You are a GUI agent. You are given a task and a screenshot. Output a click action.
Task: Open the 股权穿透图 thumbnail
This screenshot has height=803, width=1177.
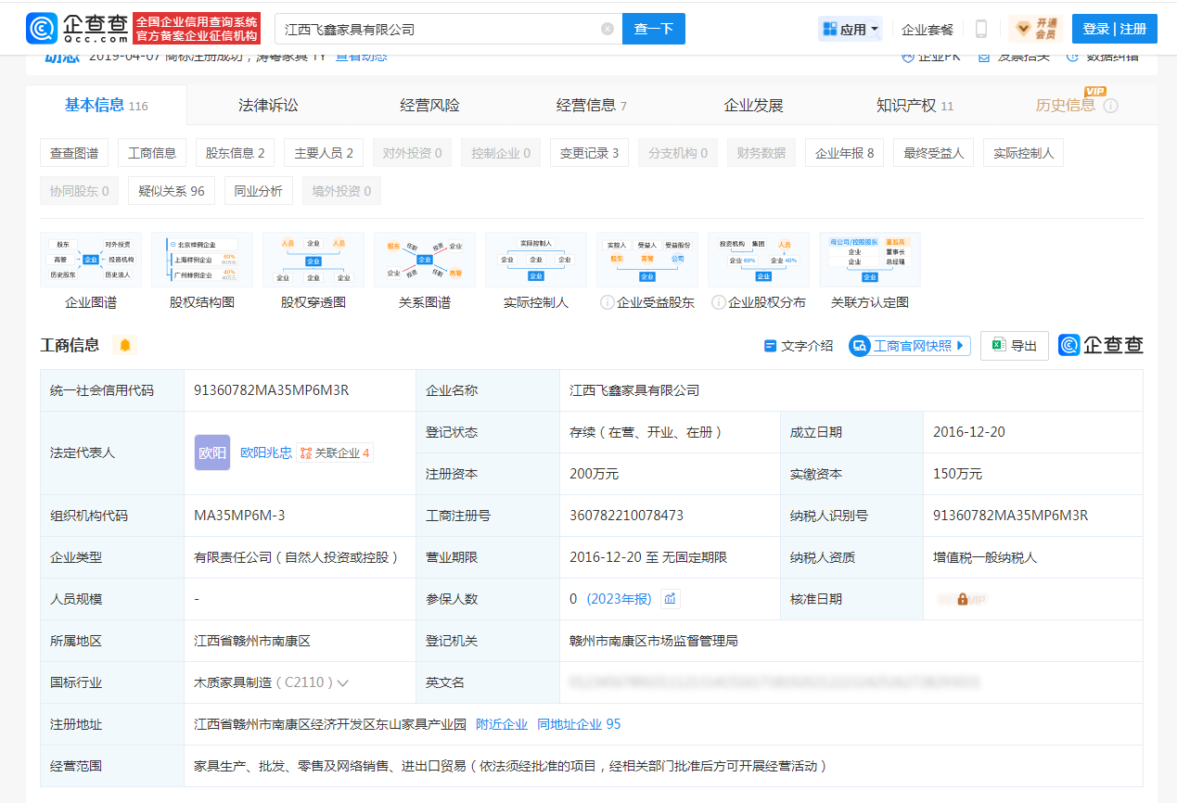tap(313, 260)
